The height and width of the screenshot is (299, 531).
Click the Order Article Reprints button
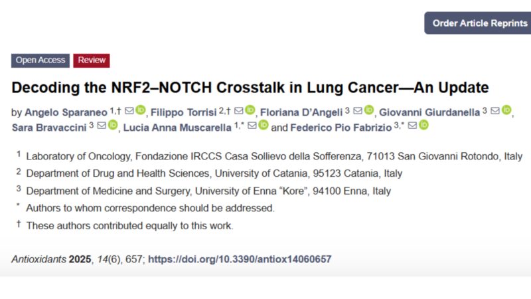click(477, 23)
